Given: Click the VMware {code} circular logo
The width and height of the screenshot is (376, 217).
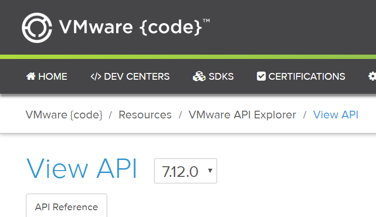Looking at the screenshot, I should (x=37, y=28).
